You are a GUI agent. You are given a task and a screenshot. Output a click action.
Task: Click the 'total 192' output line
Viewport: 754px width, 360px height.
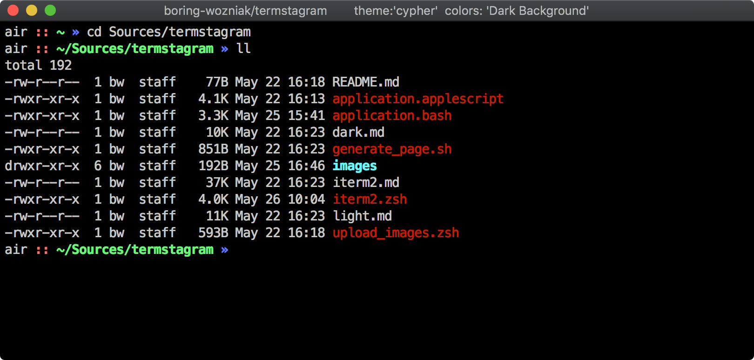(38, 66)
